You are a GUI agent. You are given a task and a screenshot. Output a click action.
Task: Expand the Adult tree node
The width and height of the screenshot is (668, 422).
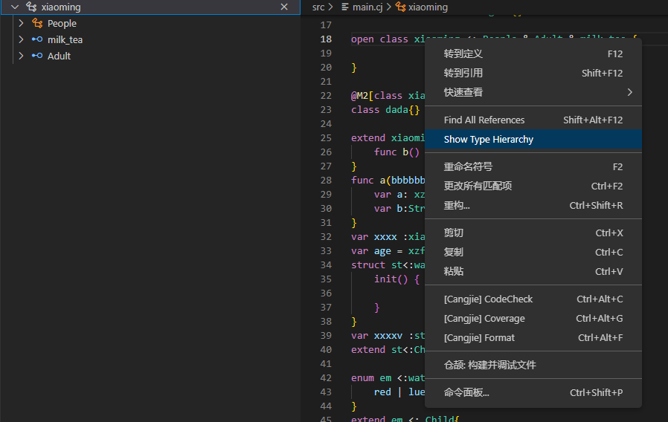[21, 56]
